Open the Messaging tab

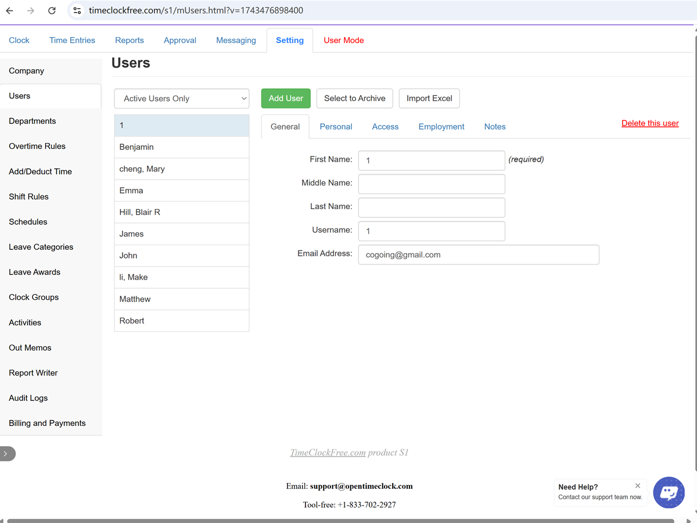tap(236, 40)
